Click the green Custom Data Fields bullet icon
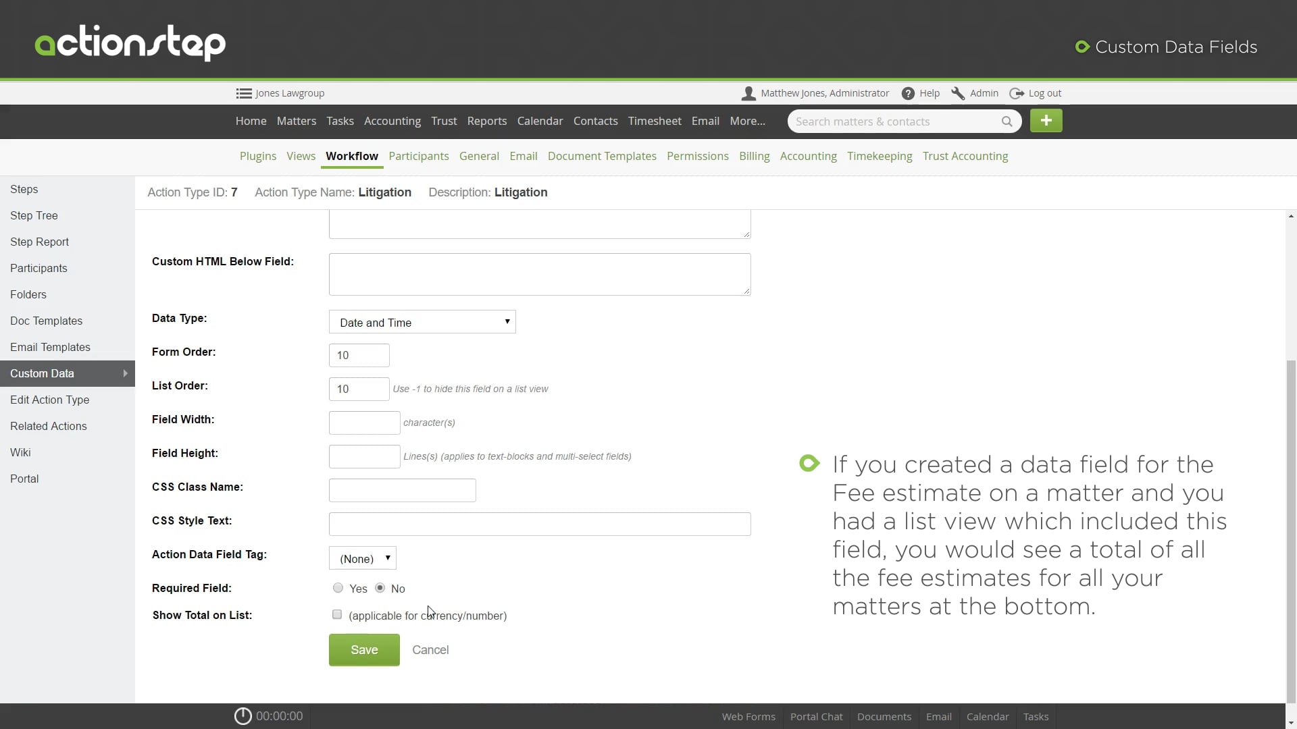 [x=1082, y=47]
